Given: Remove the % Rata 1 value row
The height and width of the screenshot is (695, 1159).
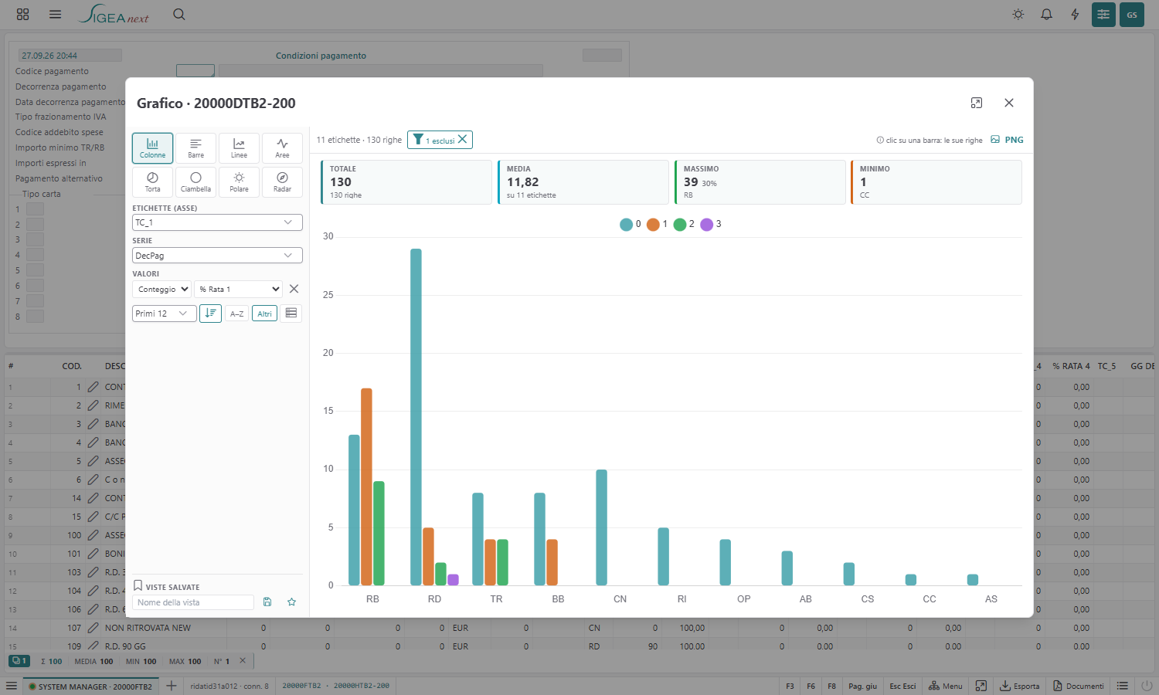Looking at the screenshot, I should point(294,289).
